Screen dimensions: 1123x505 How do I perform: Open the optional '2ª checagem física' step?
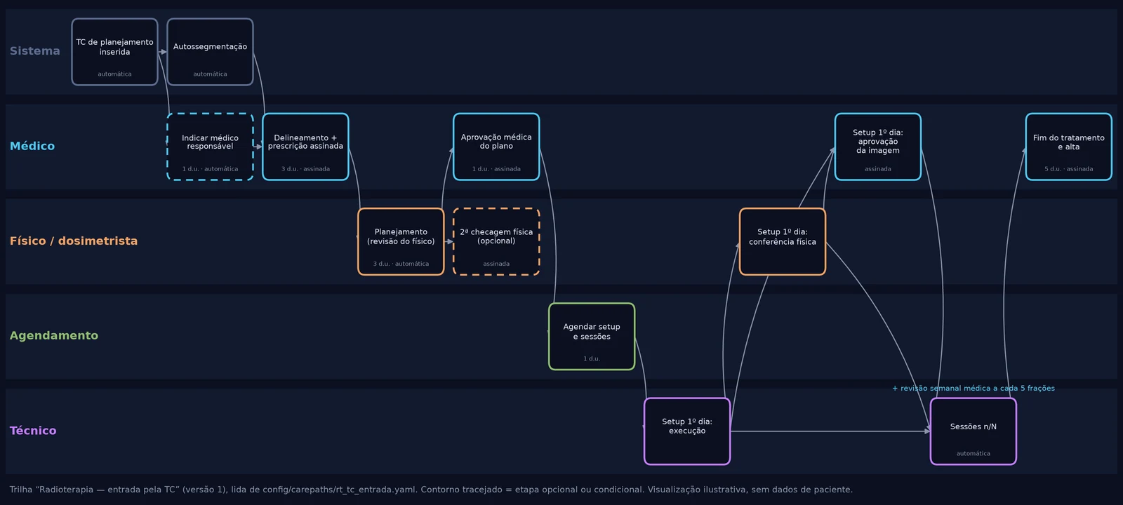[496, 241]
